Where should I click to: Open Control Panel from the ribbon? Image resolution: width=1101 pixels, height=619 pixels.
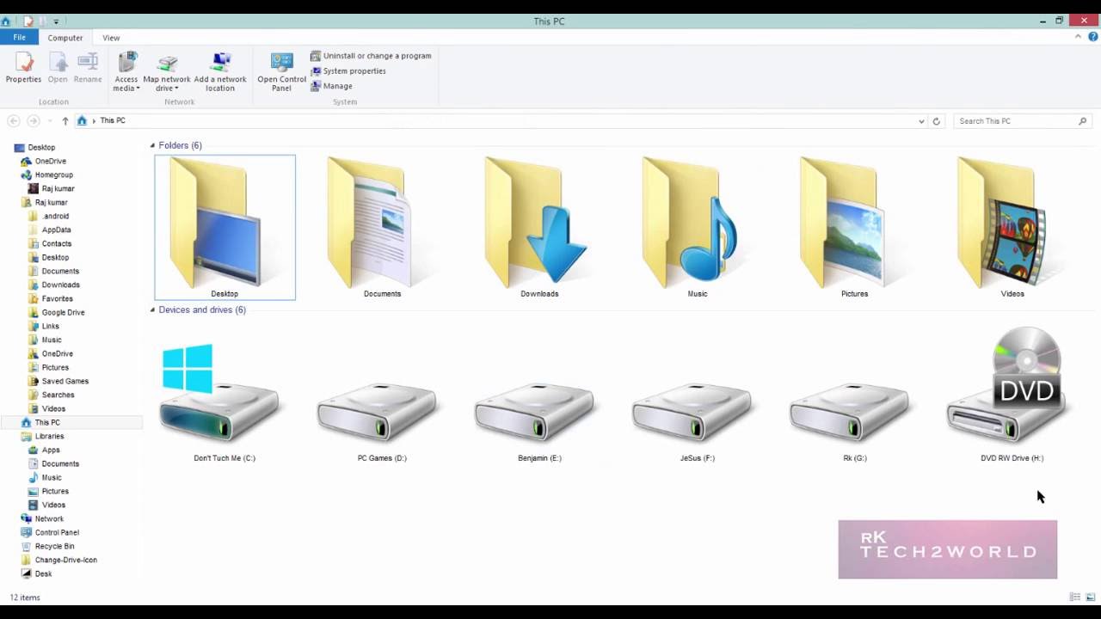(281, 69)
